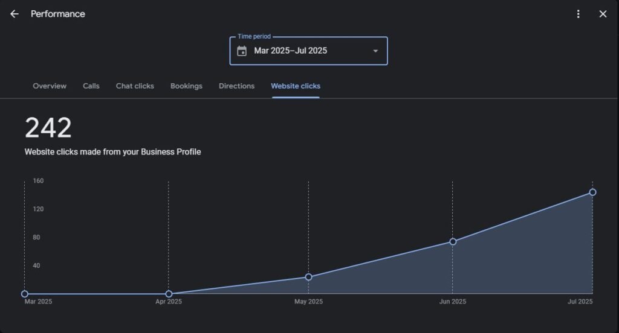
Task: Go to the Directions tab
Action: [236, 86]
